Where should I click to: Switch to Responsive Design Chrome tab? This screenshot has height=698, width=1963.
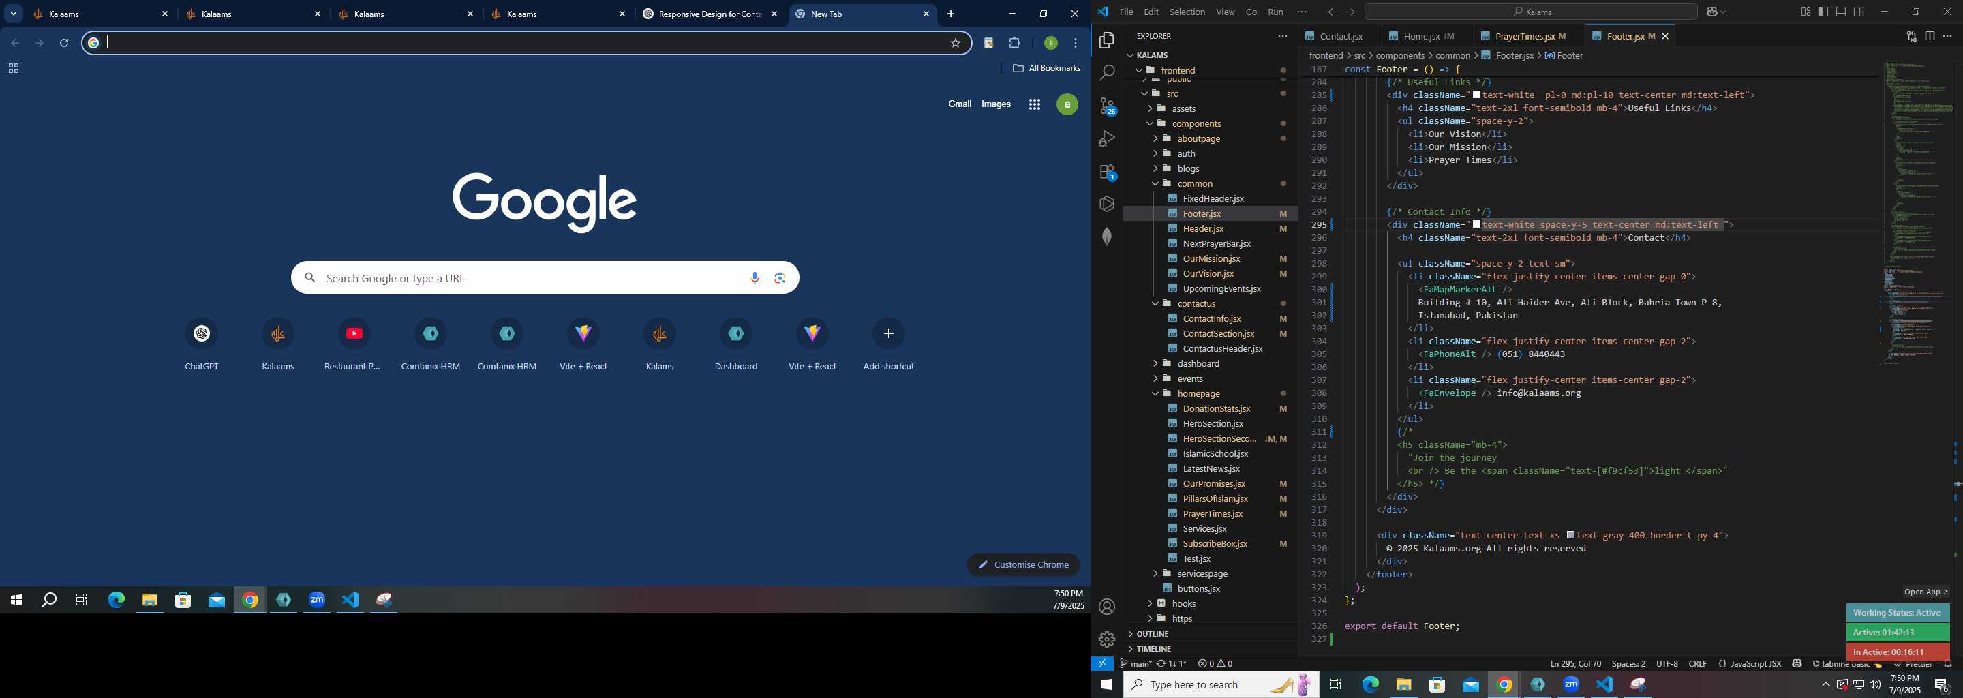point(710,14)
